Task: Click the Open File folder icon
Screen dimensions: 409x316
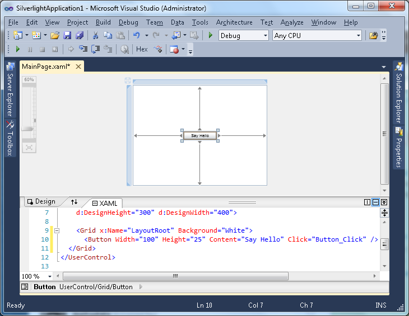Action: [x=55, y=35]
